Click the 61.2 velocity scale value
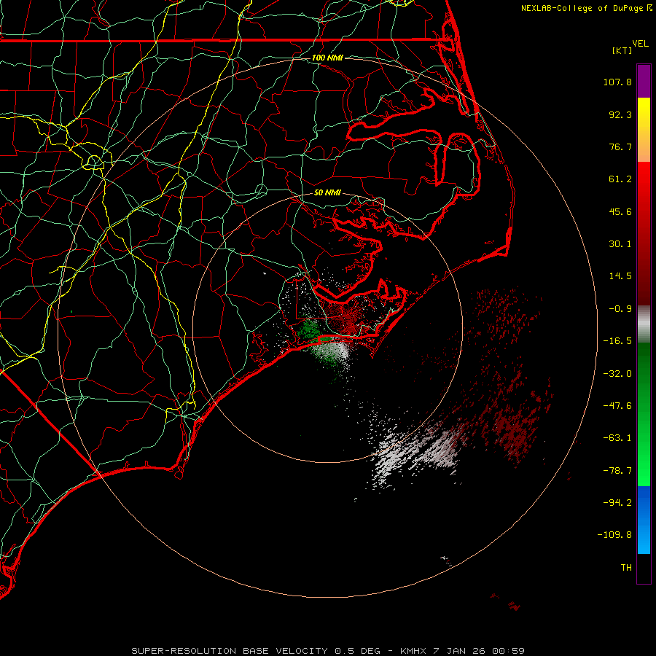The image size is (656, 656). 620,179
